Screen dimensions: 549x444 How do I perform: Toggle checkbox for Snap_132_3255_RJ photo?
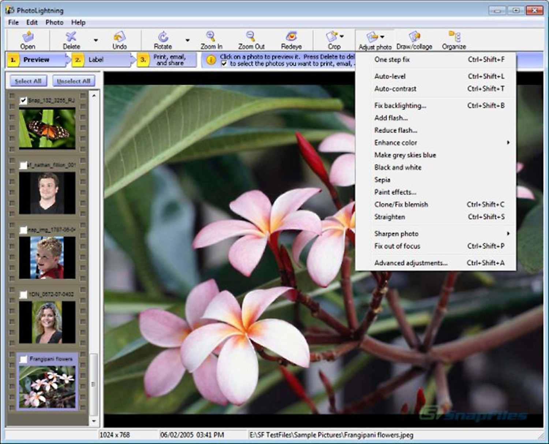(x=23, y=100)
